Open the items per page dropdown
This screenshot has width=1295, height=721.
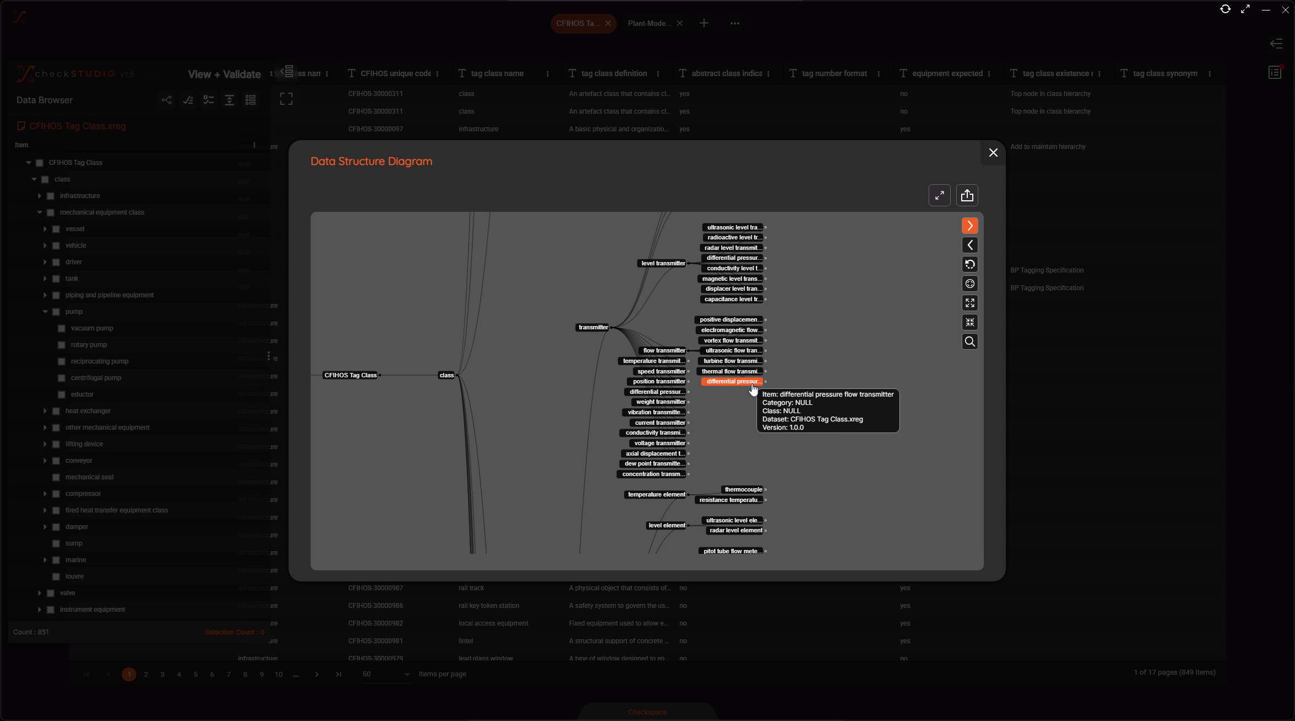386,674
